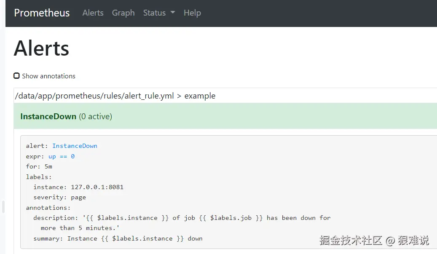Click the description annotation text
The height and width of the screenshot is (254, 437).
pyautogui.click(x=181, y=218)
